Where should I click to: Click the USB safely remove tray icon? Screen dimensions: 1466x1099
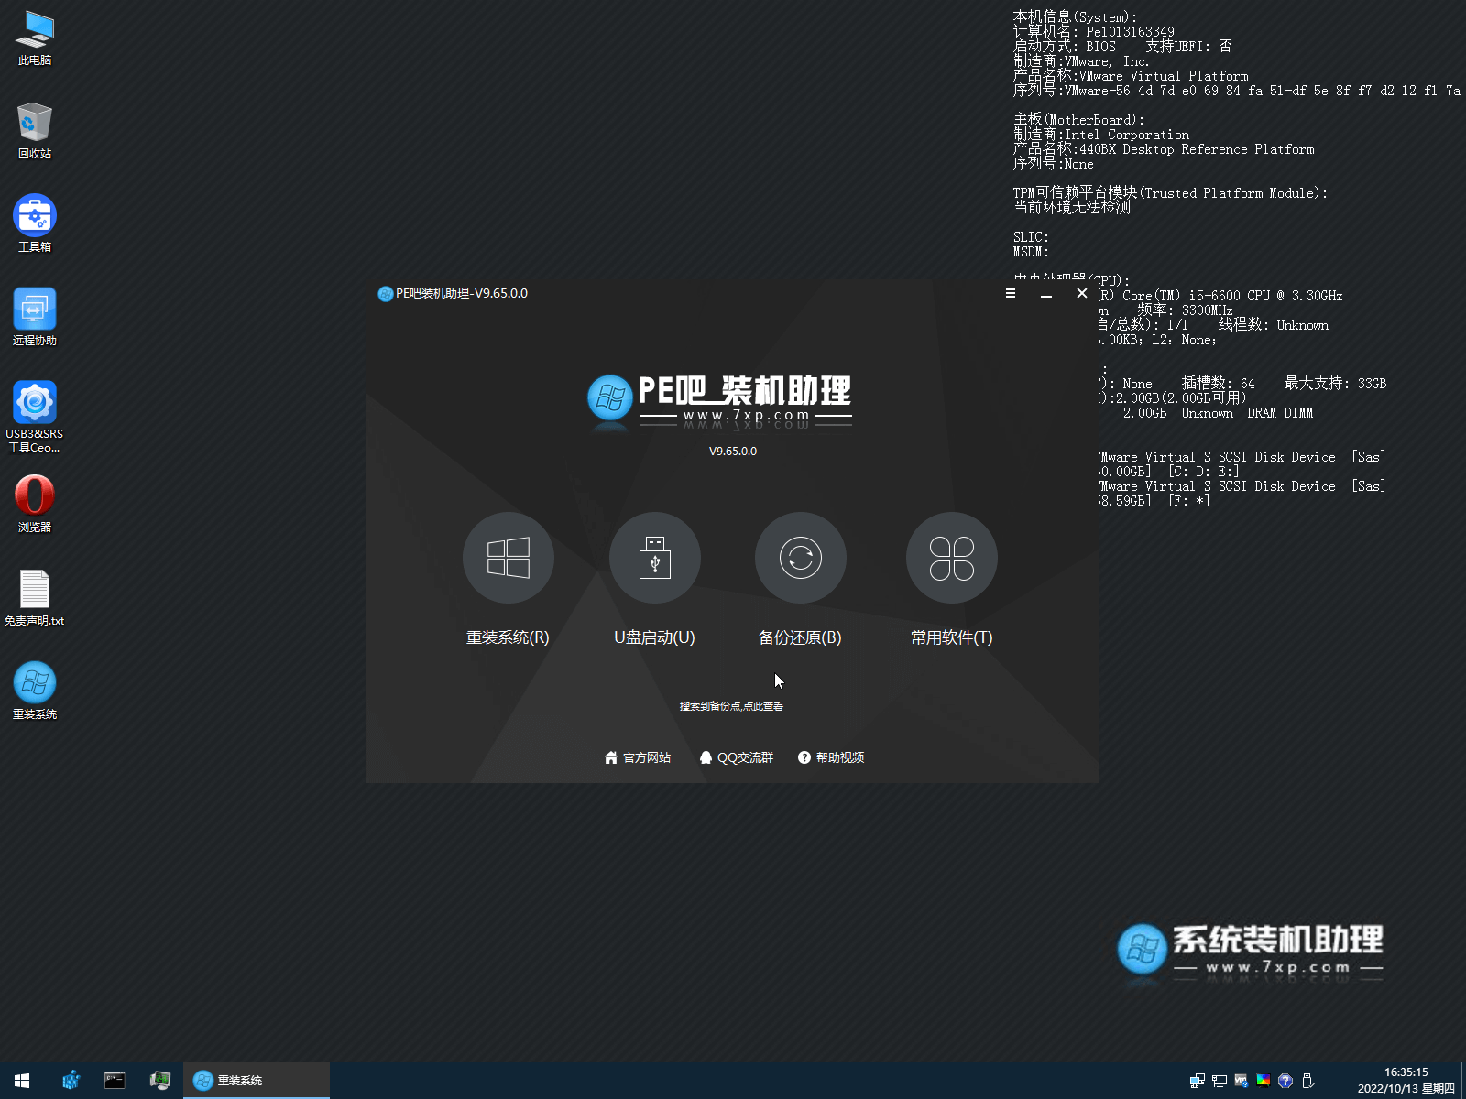[x=1307, y=1081]
